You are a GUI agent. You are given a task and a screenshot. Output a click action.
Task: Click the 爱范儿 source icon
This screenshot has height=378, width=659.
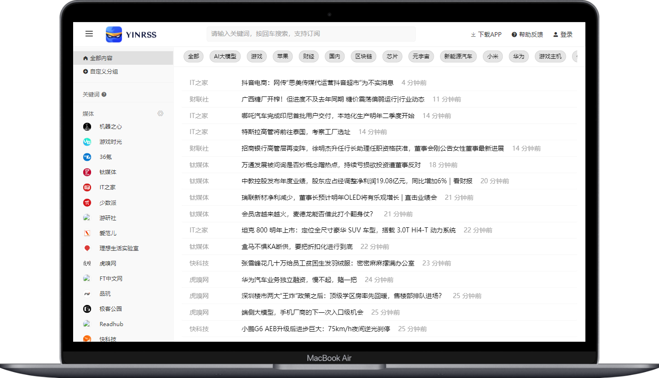click(x=87, y=233)
